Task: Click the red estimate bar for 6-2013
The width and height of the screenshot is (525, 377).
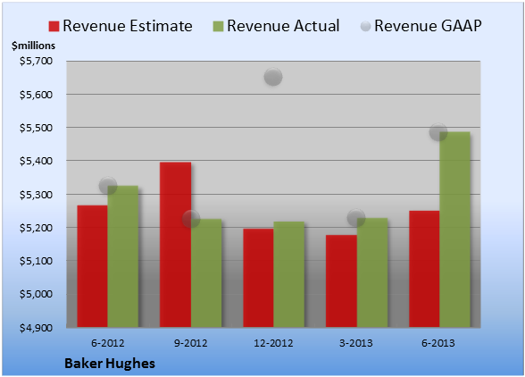Action: tap(424, 269)
